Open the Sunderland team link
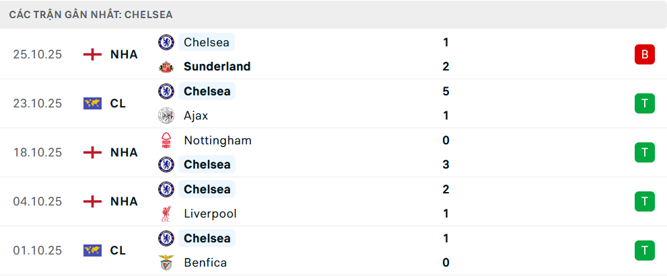667x276 pixels. pos(217,66)
